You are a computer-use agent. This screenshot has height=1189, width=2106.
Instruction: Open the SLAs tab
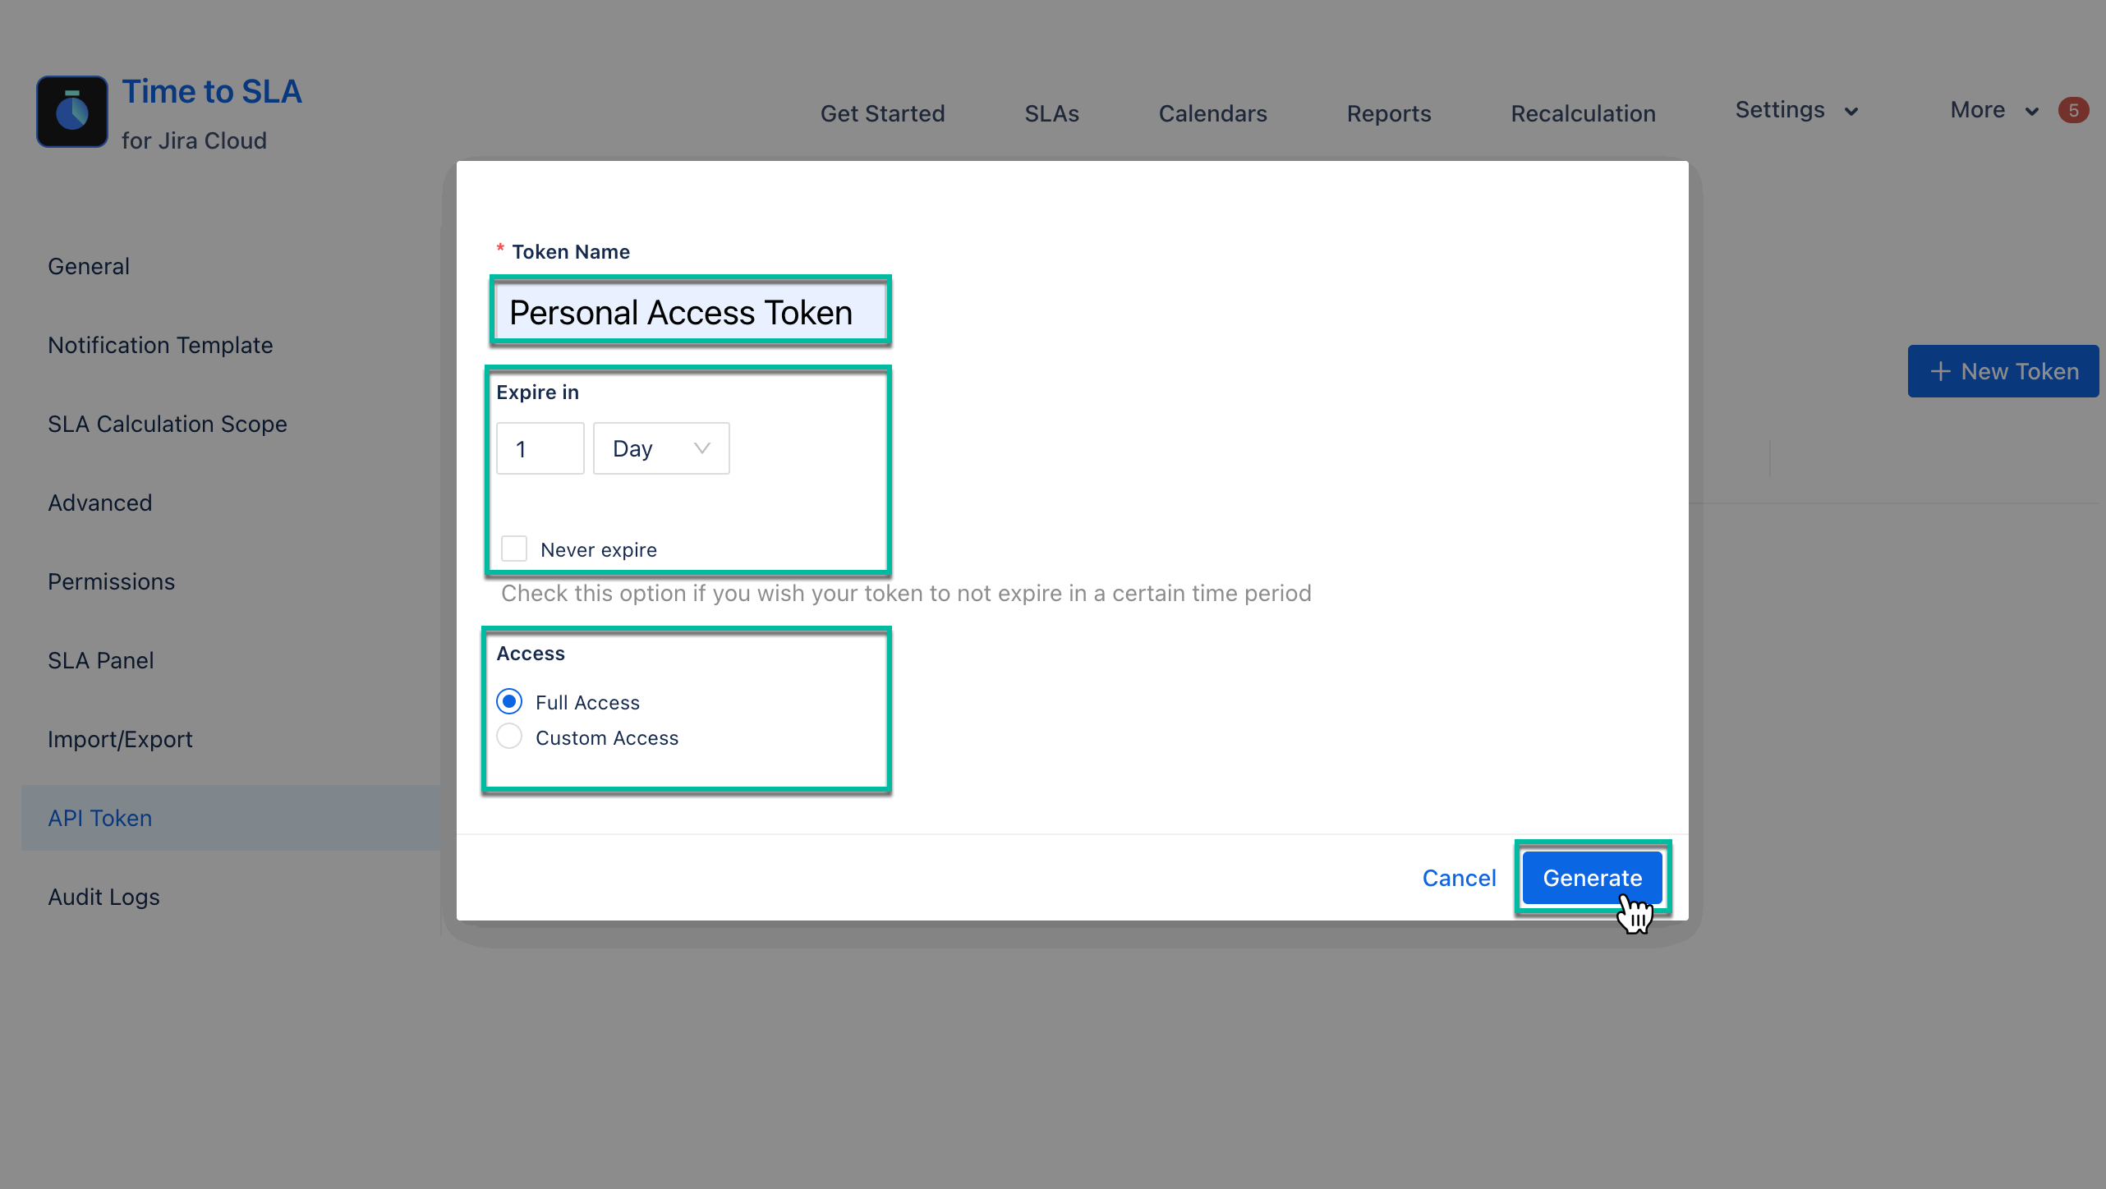1051,113
